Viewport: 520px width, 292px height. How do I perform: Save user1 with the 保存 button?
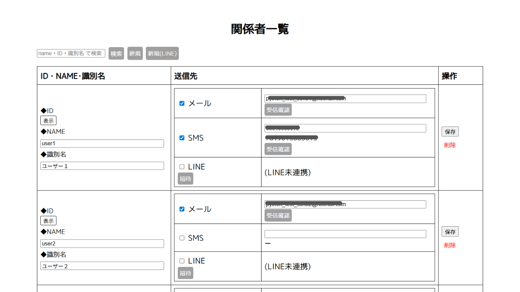pos(450,132)
